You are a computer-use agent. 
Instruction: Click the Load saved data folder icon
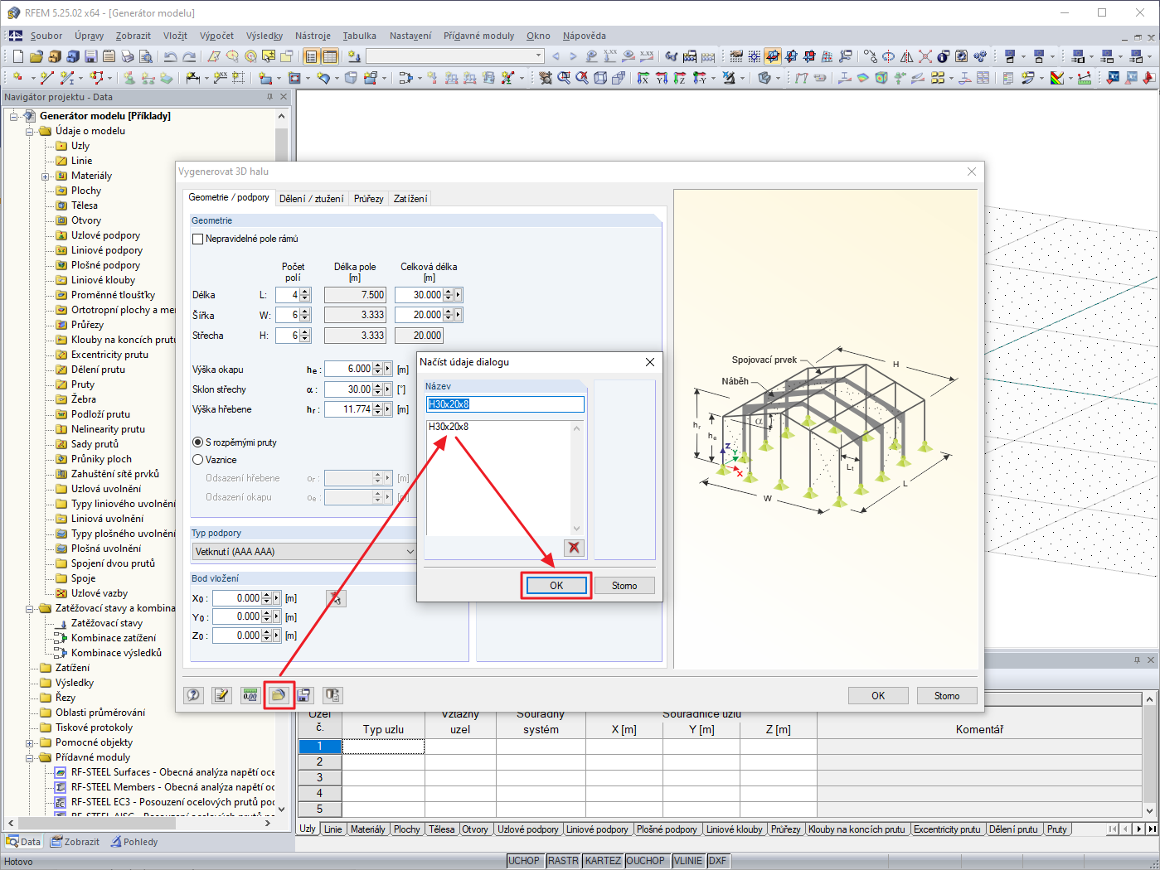[279, 695]
